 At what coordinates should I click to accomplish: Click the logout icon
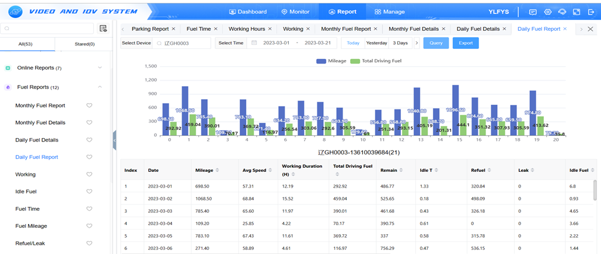590,12
